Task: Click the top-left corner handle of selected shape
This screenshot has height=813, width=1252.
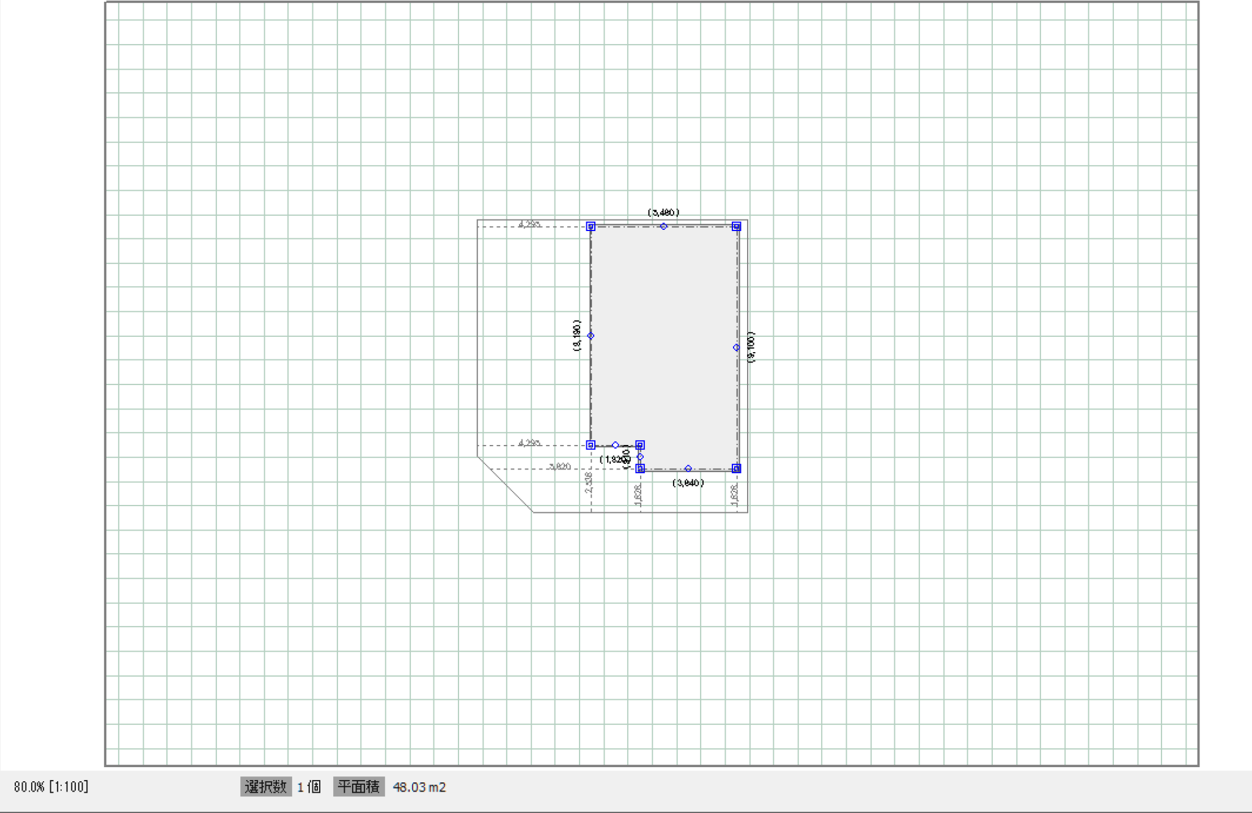Action: (x=591, y=226)
